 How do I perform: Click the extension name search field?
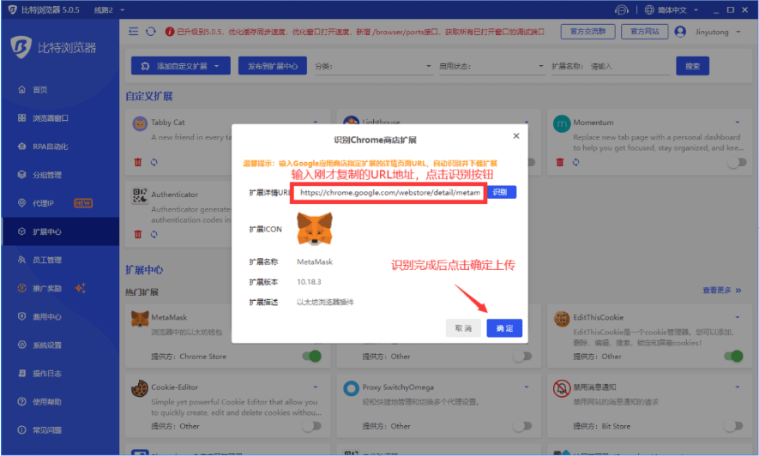tap(629, 66)
